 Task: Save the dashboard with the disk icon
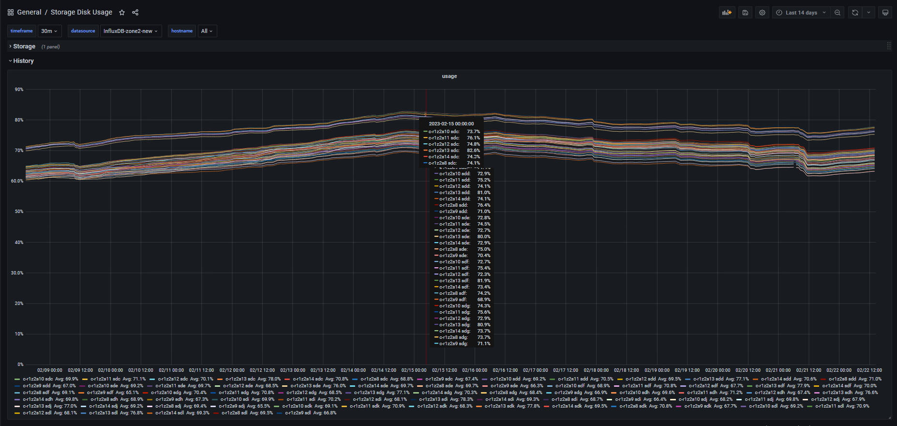click(x=745, y=13)
